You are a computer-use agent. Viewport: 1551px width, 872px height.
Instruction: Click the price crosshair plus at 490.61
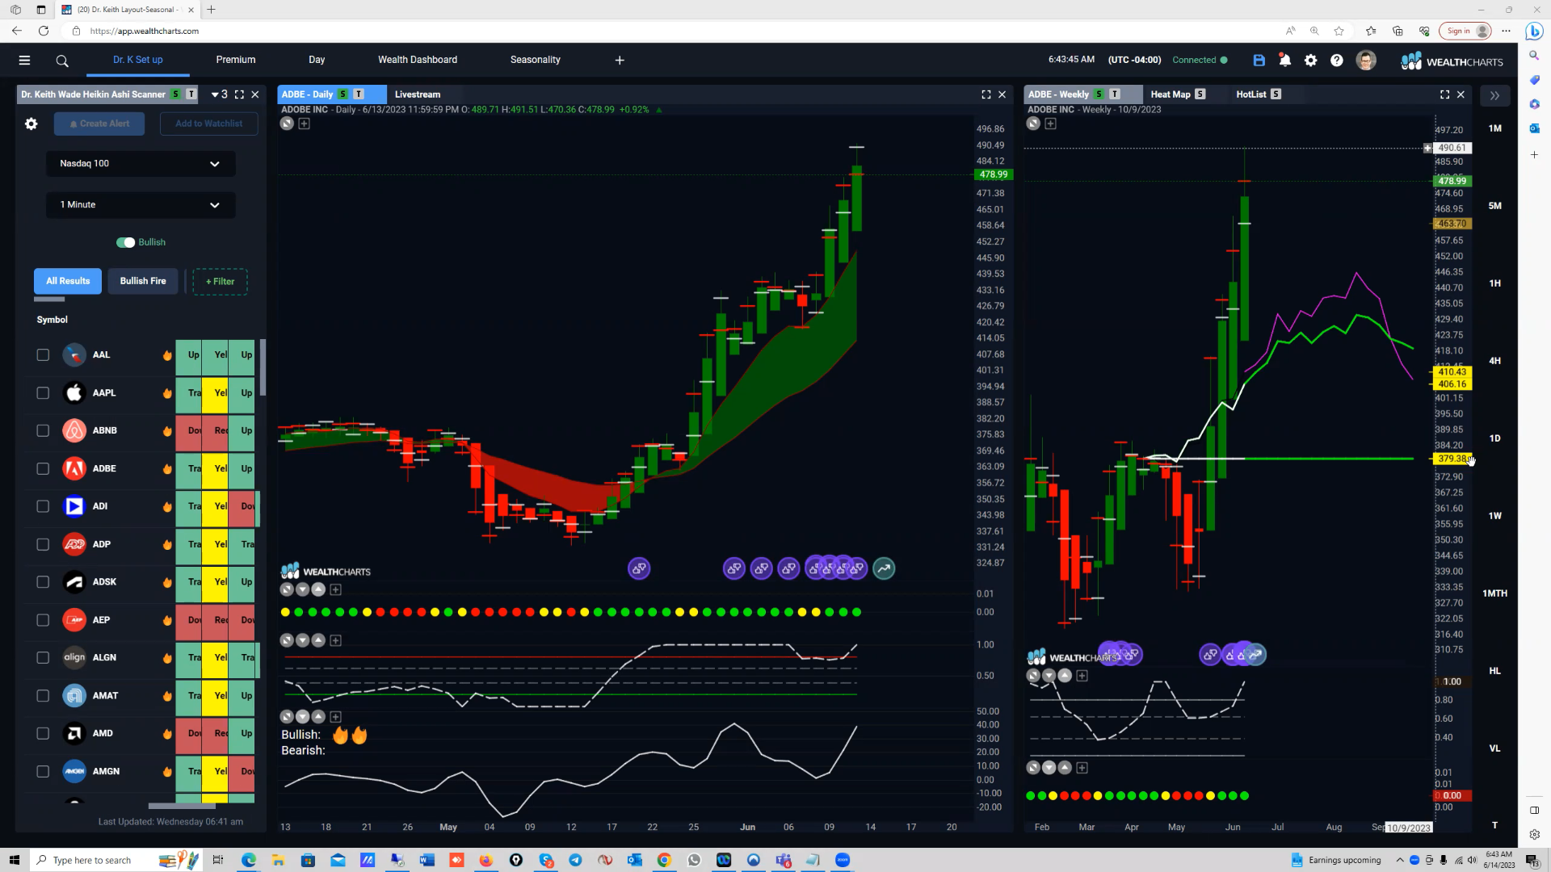pos(1427,148)
